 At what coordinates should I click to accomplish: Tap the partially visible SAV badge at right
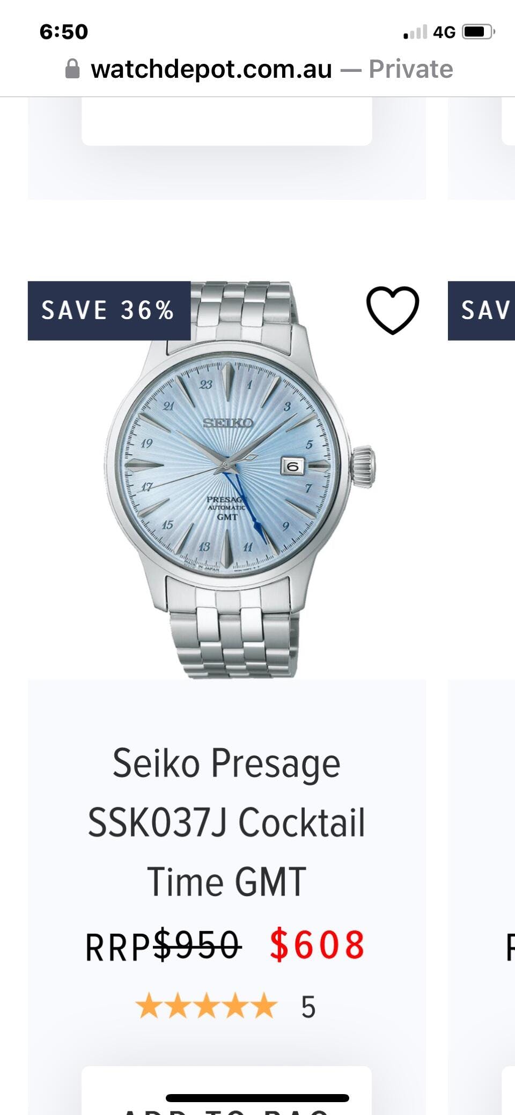coord(481,311)
